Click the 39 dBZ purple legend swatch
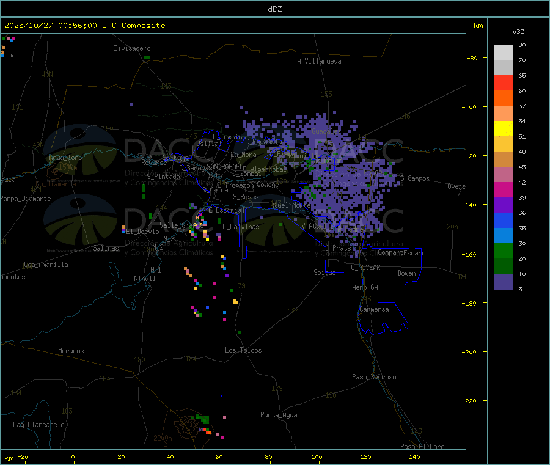The height and width of the screenshot is (465, 550). tap(504, 205)
